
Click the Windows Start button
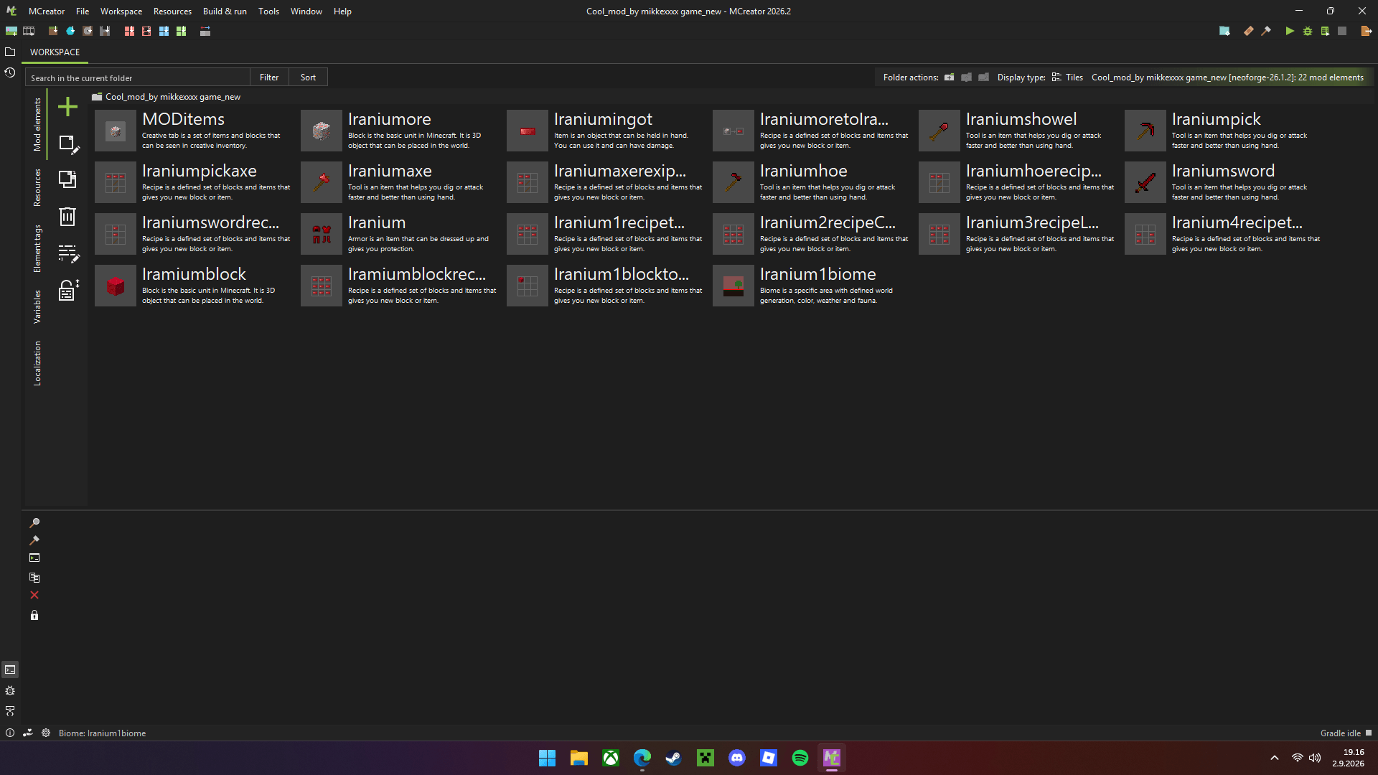[x=547, y=758]
